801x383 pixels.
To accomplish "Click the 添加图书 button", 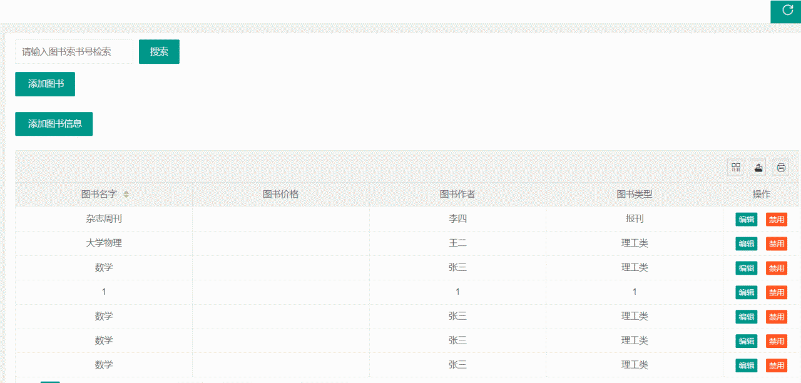I will [45, 84].
